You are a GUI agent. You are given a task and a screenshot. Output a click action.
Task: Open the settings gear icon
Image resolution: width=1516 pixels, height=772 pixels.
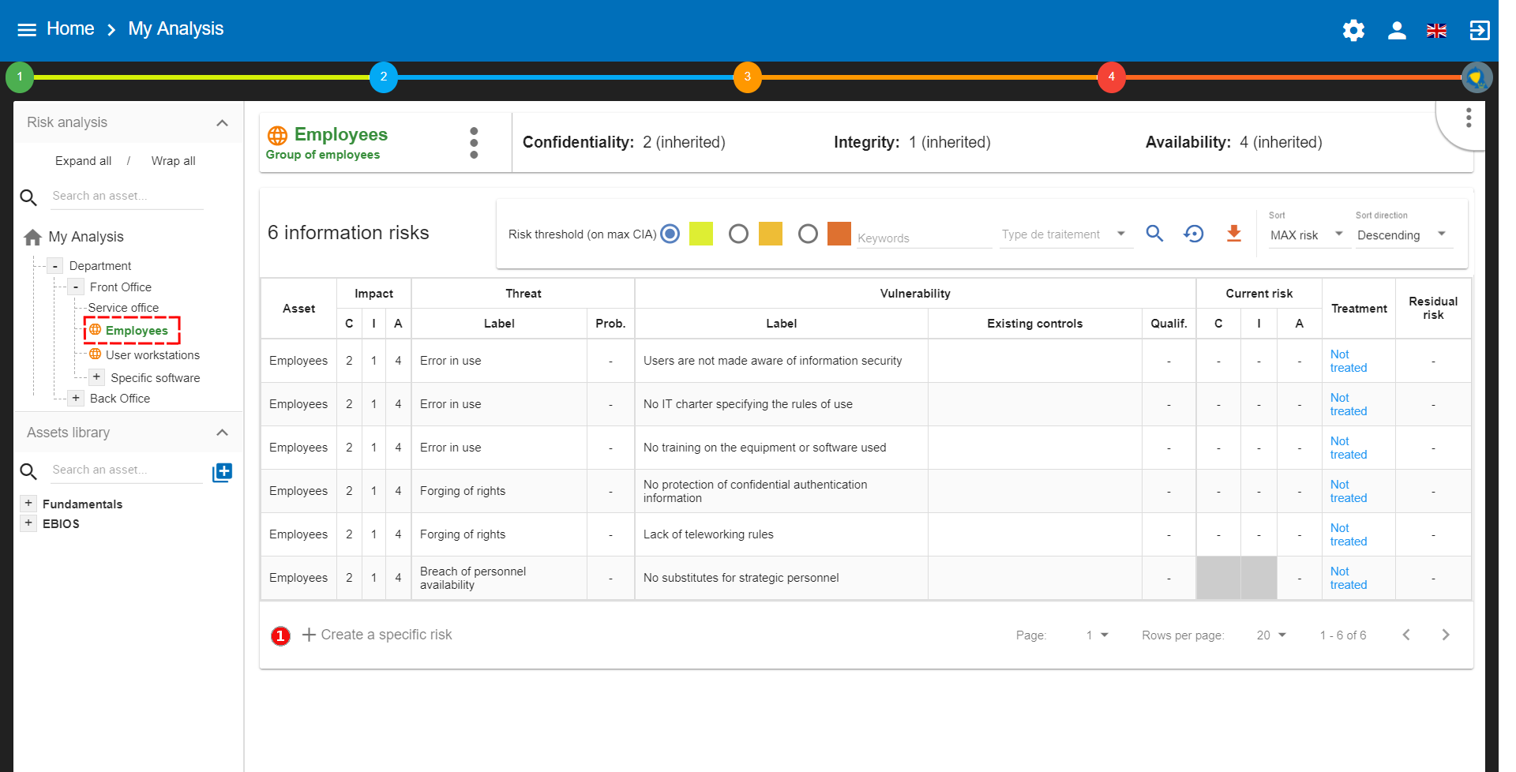pyautogui.click(x=1353, y=30)
